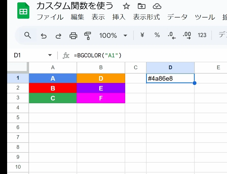Open the search menus magnifier
227x174 pixels.
tap(28, 35)
